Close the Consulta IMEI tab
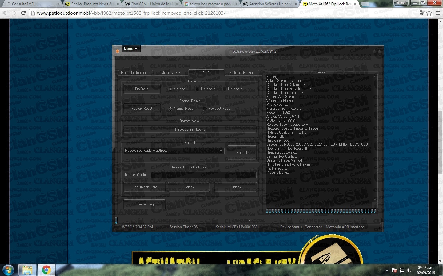Viewport: 443px width, 276px height. pos(58,4)
